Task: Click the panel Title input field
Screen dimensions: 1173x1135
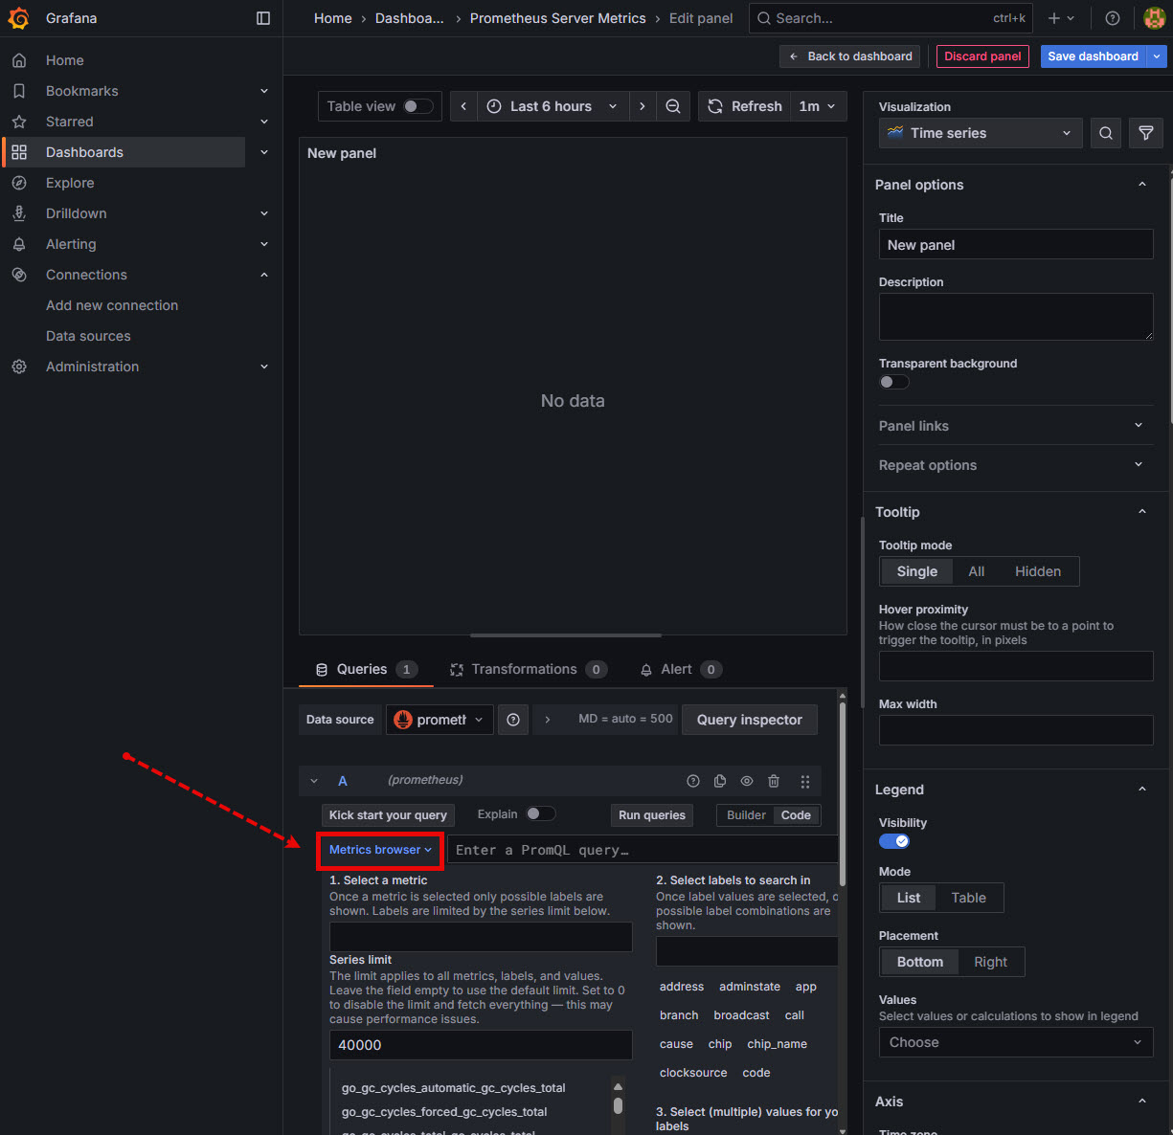Action: point(1016,244)
